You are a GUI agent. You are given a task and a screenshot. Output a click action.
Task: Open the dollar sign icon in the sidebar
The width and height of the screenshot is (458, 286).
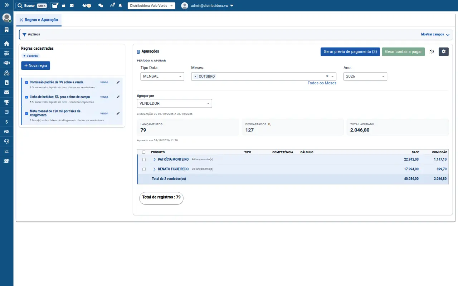[6, 122]
